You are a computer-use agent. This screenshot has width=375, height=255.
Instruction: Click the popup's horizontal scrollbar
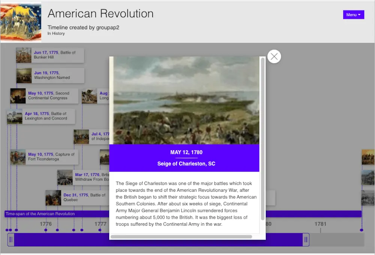point(181,237)
